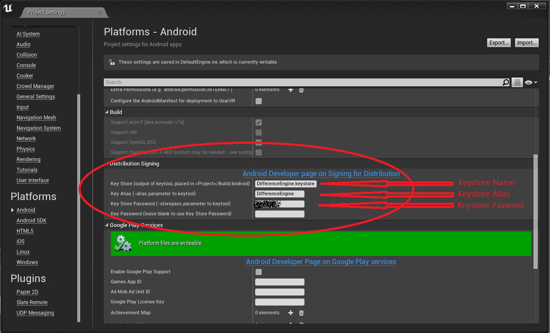Open Collision settings
Screen dimensions: 550x333
point(27,55)
